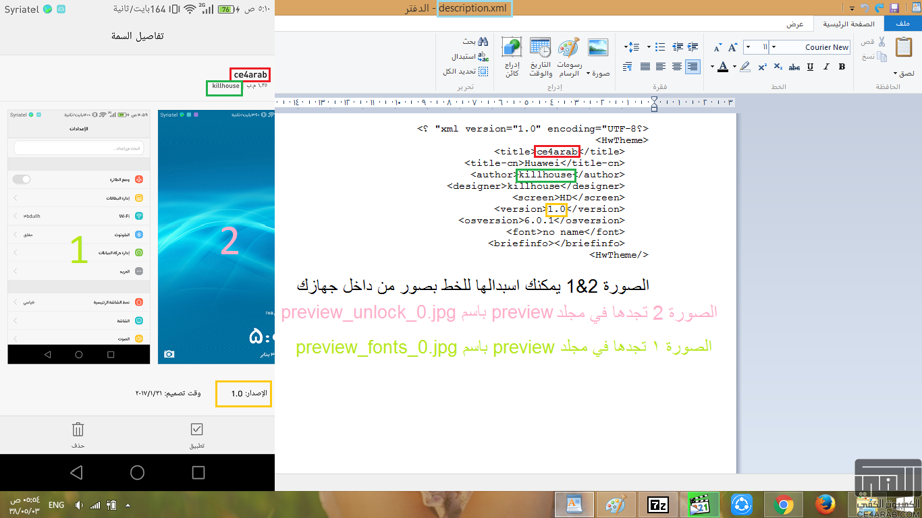Open the bullet list style dropdown
Viewport: 922px width, 518px height.
[649, 47]
